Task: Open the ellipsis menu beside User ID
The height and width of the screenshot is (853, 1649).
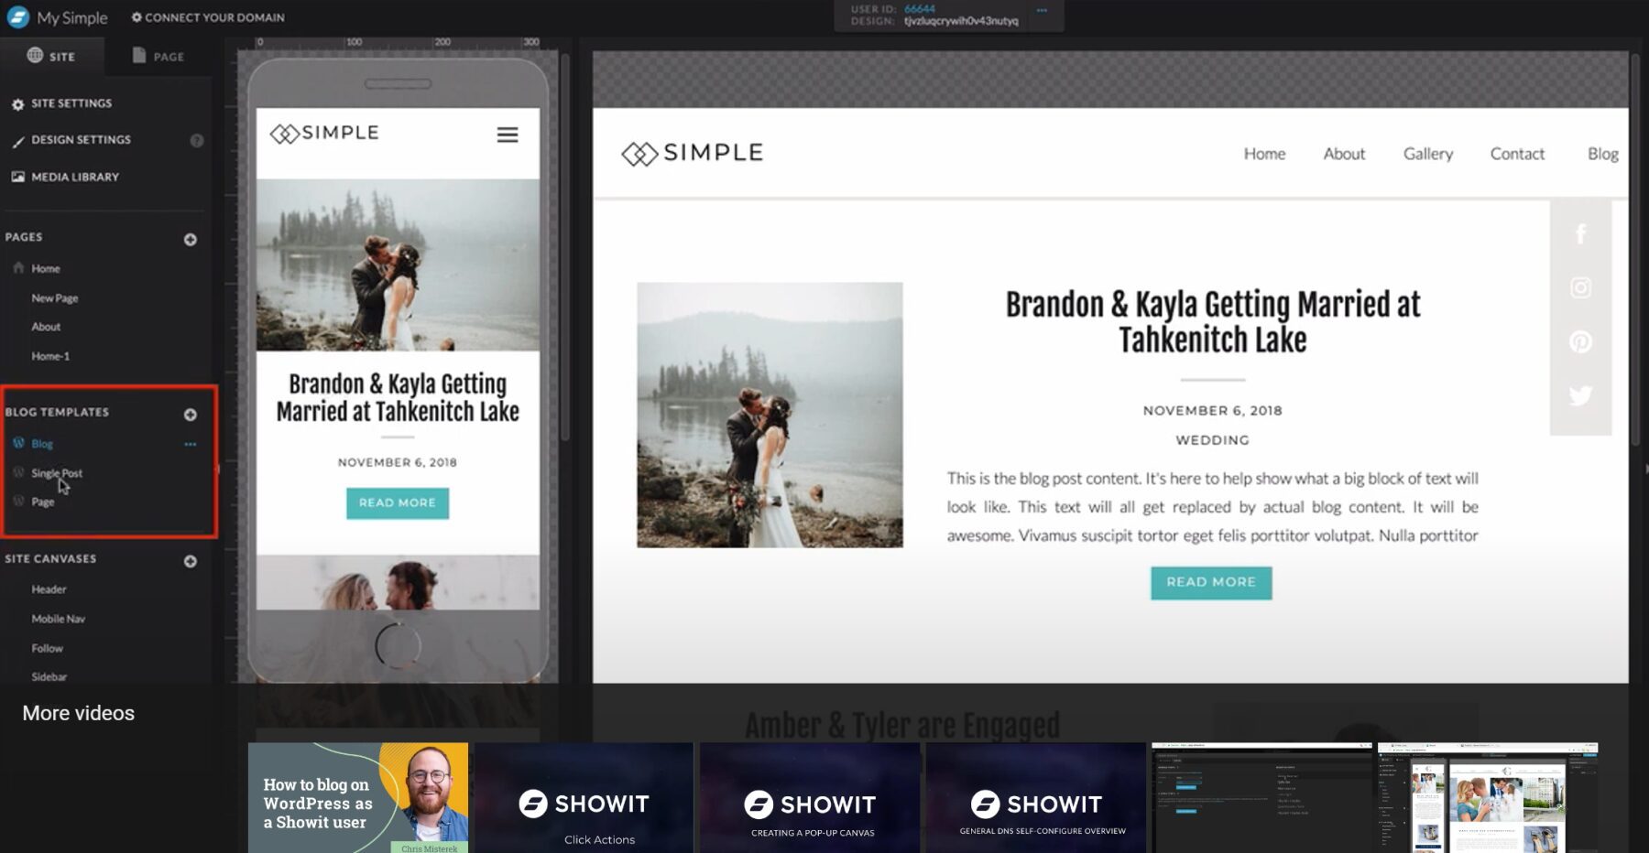Action: 1041,9
